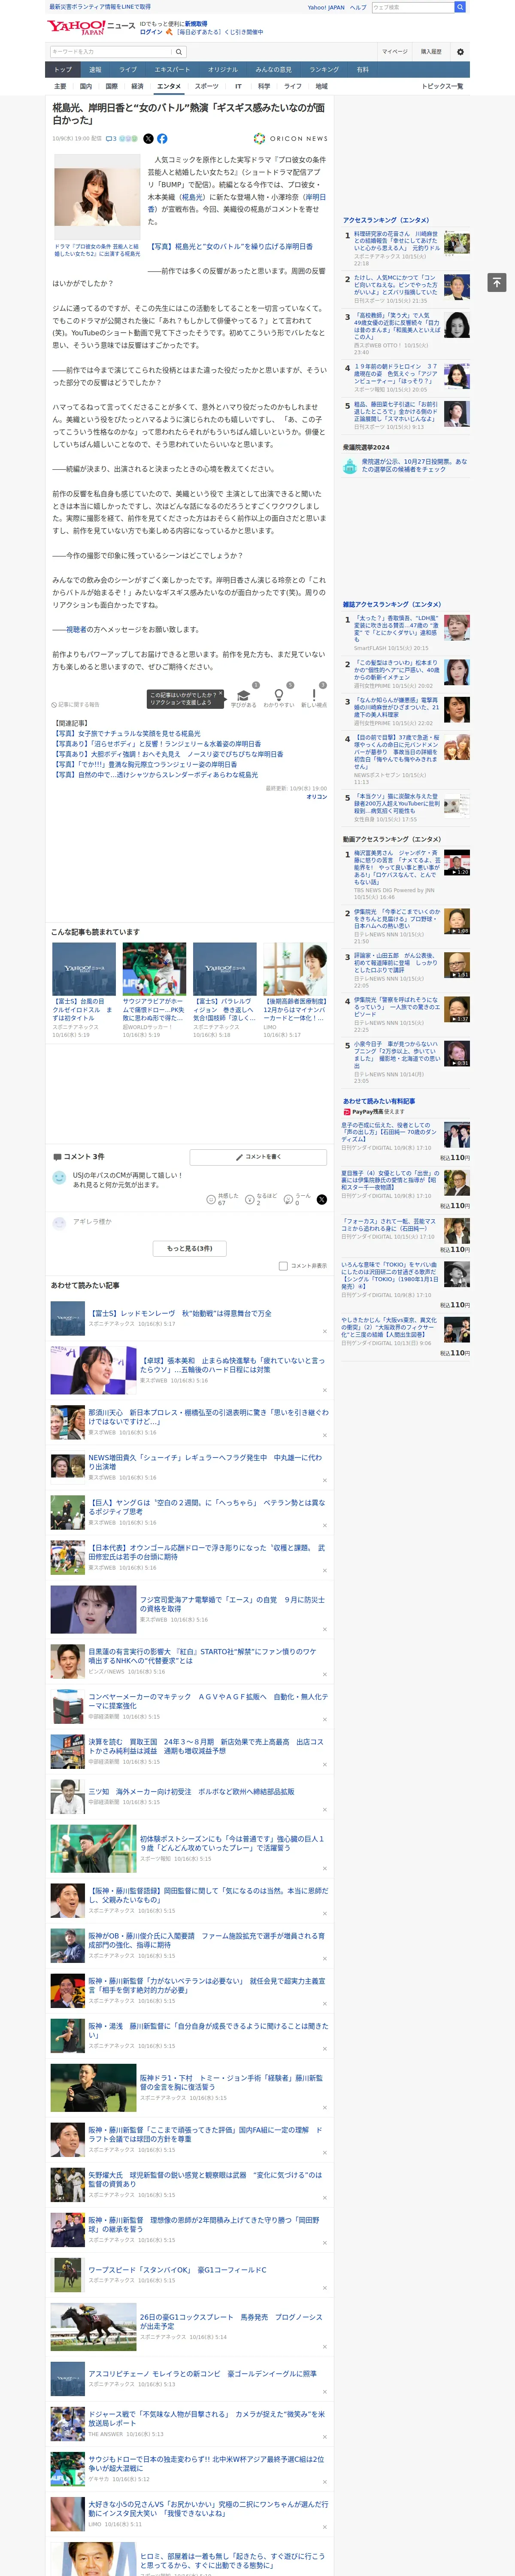Click the 記事に関する報告 link

coord(76,704)
